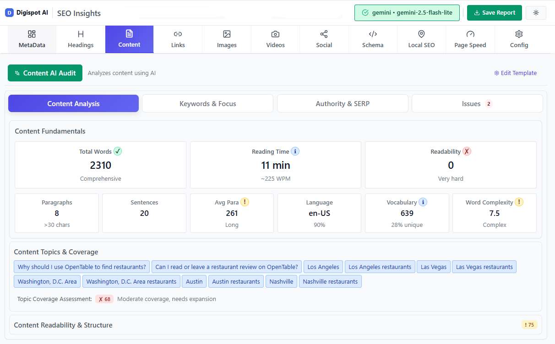This screenshot has width=555, height=344.
Task: Select the Las Vegas restaurants topic chip
Action: pos(484,267)
